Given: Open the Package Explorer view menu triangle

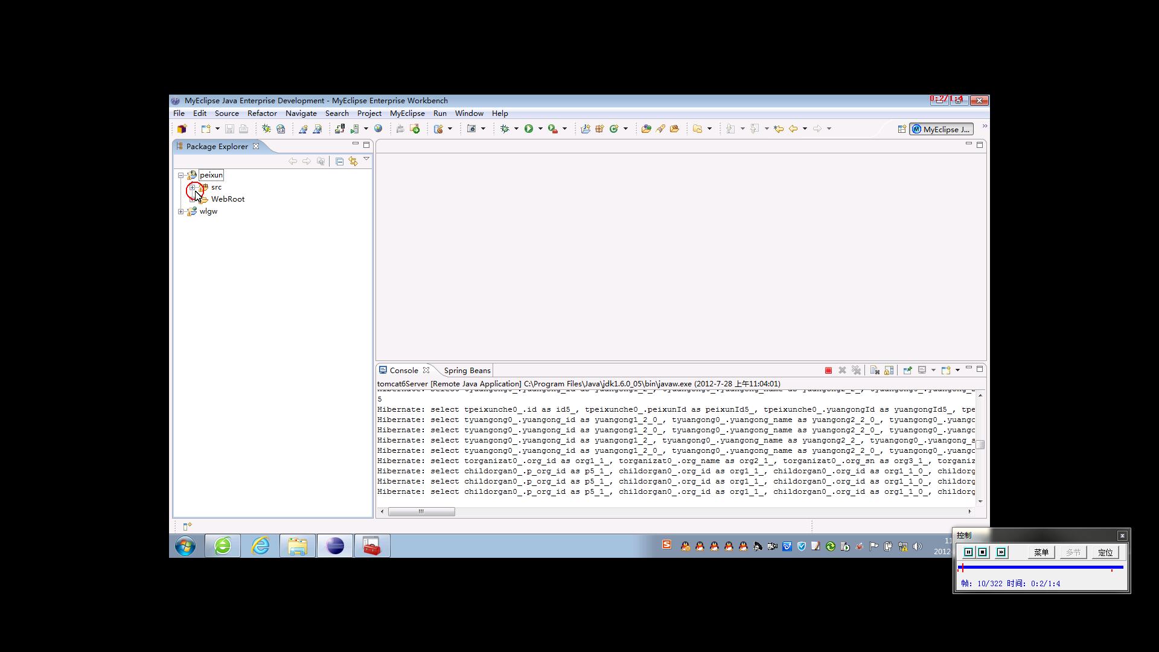Looking at the screenshot, I should point(366,159).
